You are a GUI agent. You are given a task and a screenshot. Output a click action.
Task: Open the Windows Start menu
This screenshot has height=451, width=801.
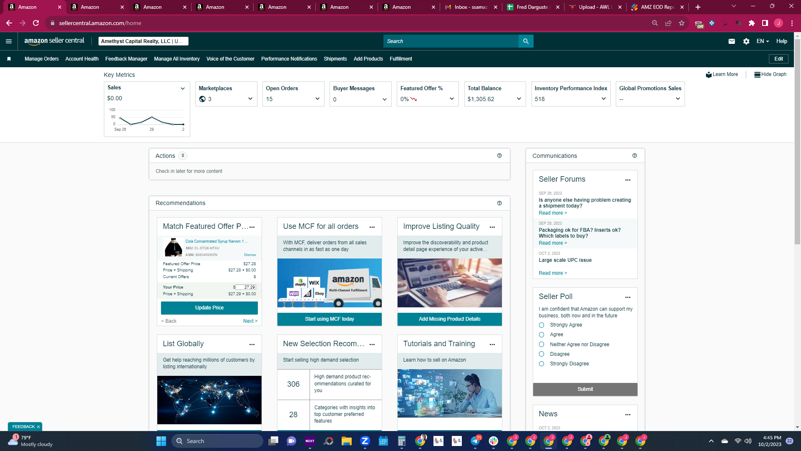tap(161, 441)
